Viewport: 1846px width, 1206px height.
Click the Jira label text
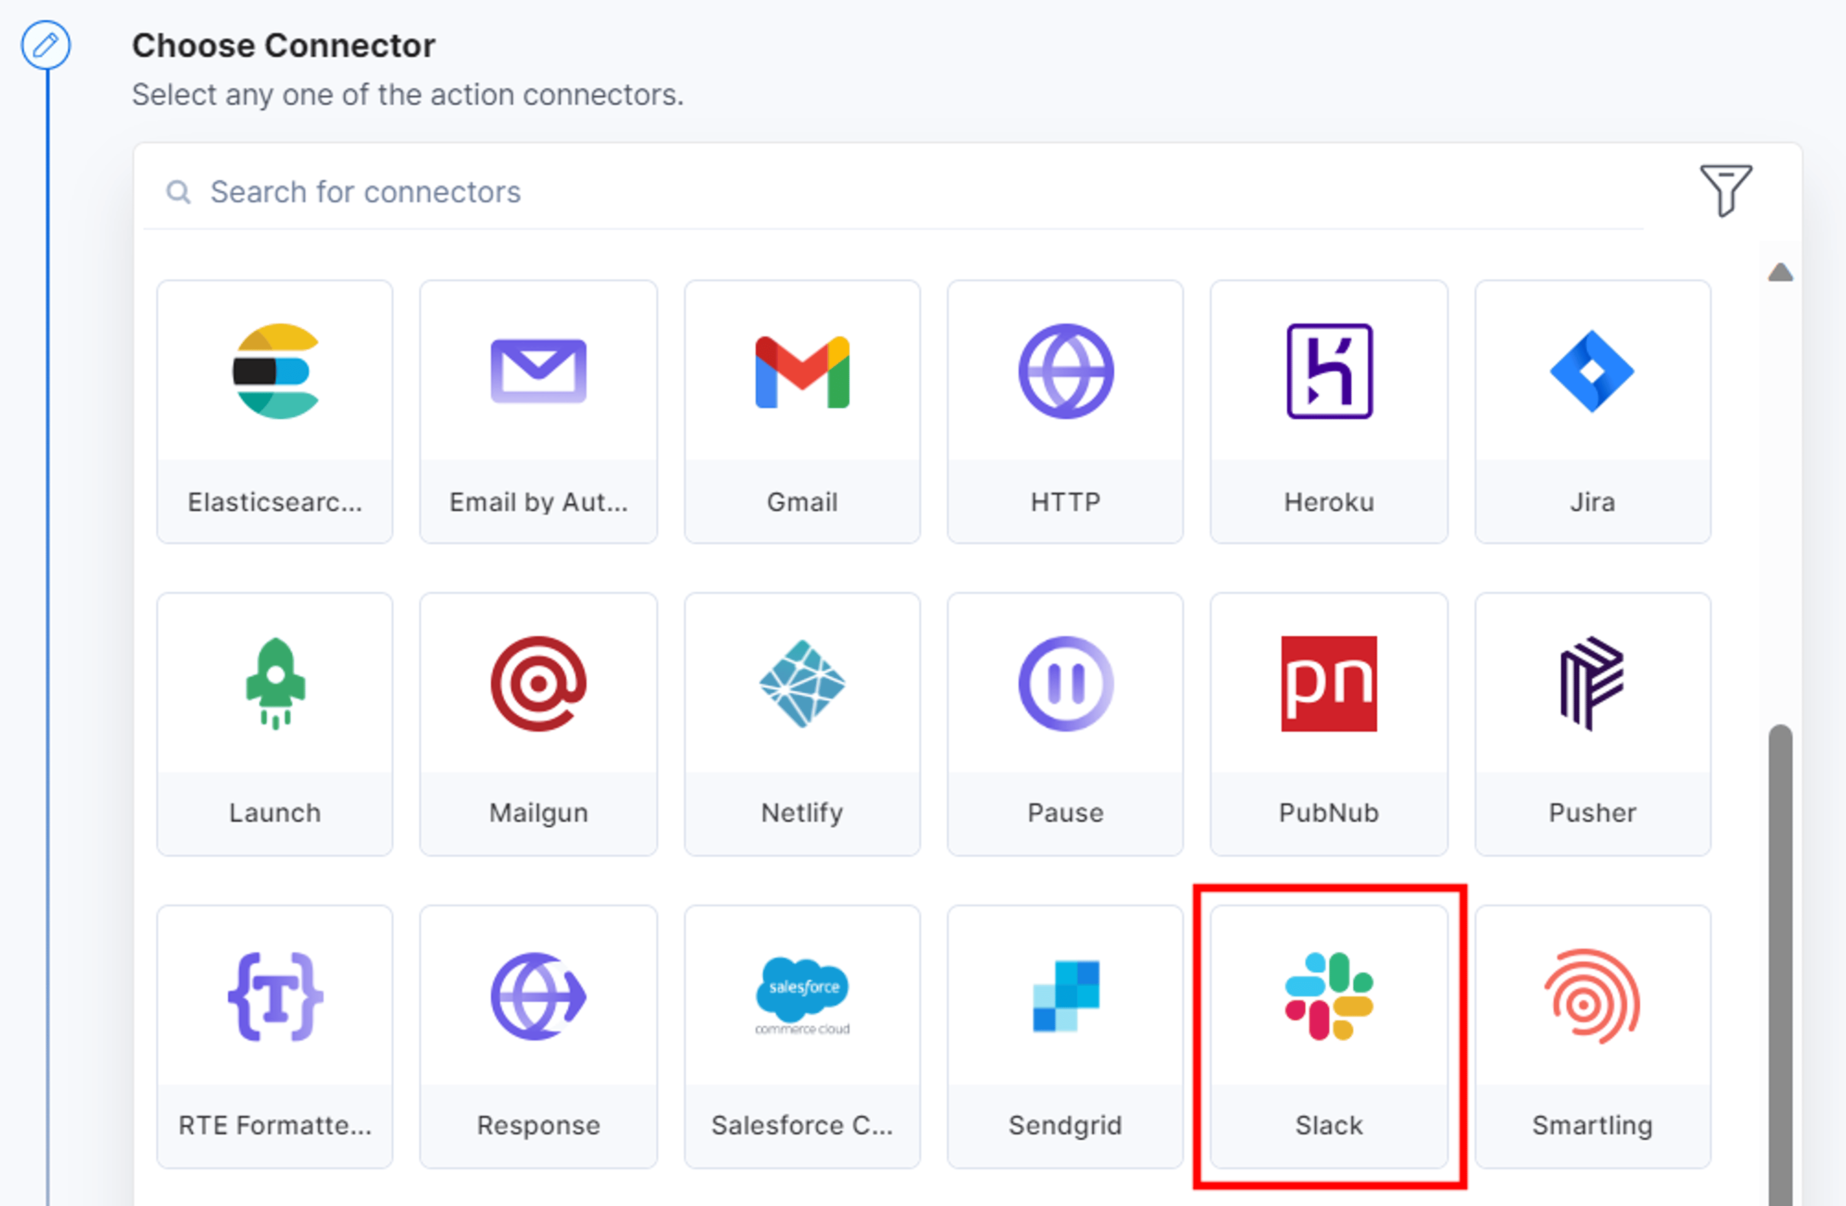coord(1592,502)
